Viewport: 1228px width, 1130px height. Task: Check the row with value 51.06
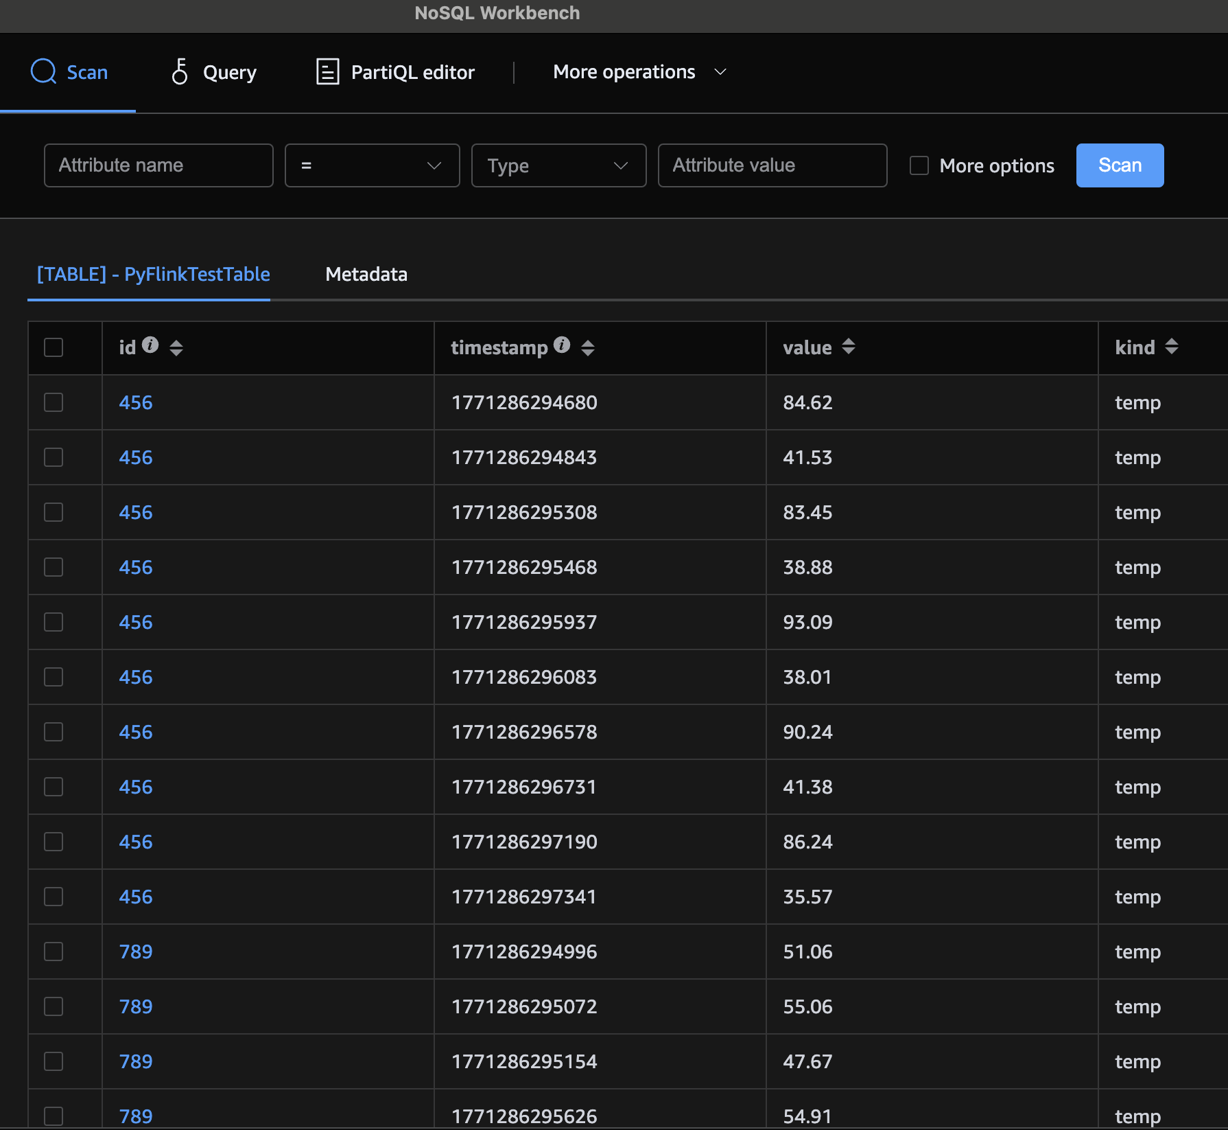click(54, 952)
